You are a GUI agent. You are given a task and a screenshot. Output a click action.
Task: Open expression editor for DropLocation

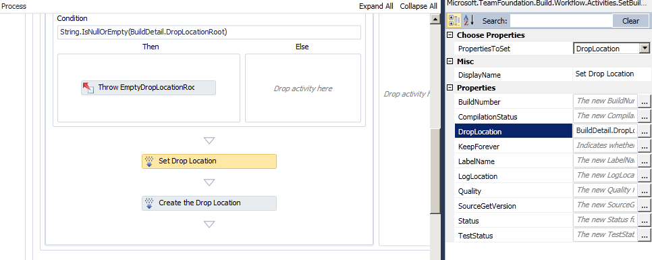644,132
